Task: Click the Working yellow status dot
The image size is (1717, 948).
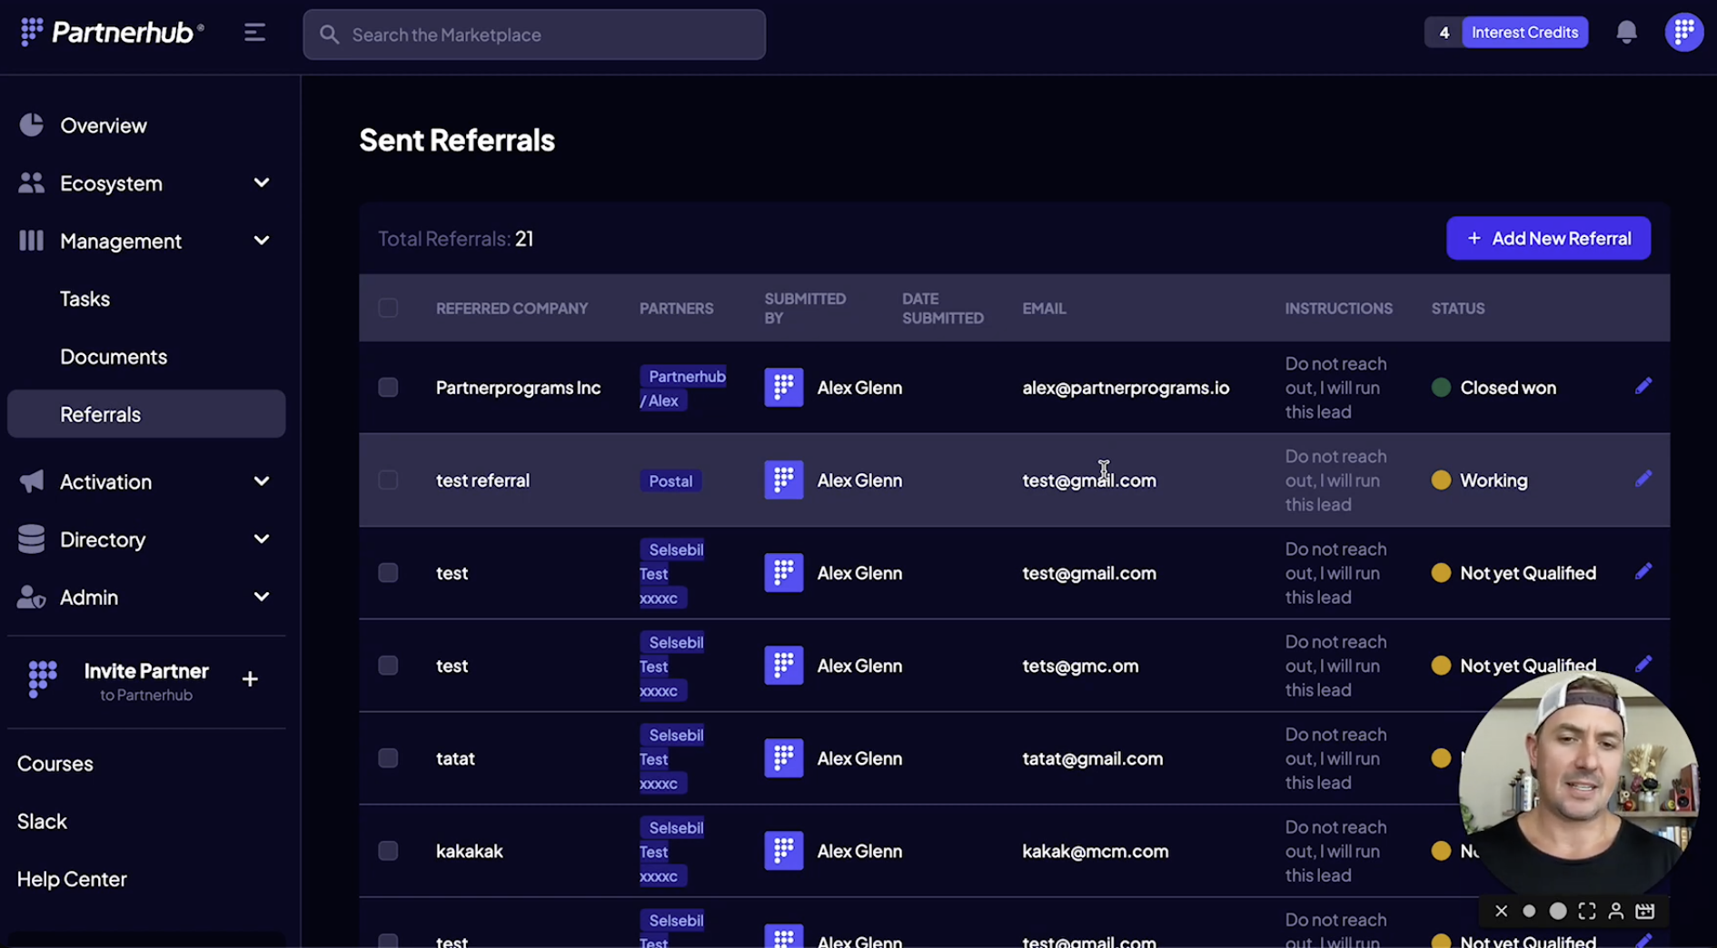Action: click(x=1441, y=480)
